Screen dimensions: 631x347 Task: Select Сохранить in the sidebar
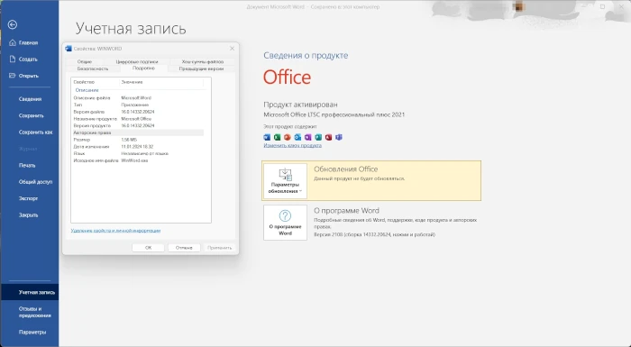pyautogui.click(x=31, y=115)
